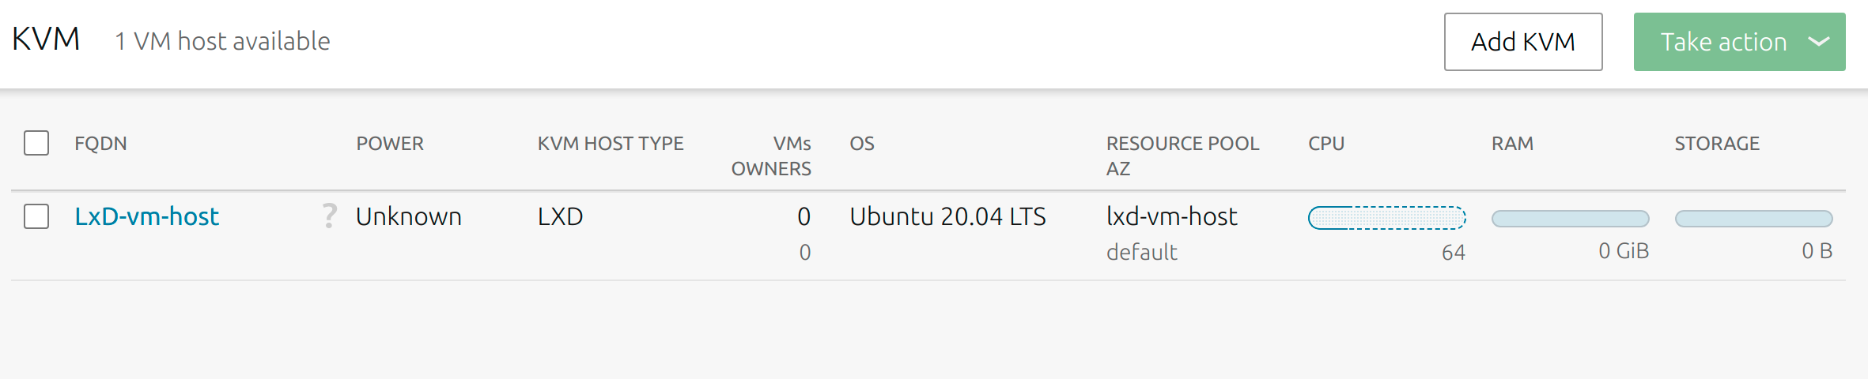Viewport: 1868px width, 379px height.
Task: Click the Ubuntu 20.04 LTS OS cell
Action: point(947,216)
